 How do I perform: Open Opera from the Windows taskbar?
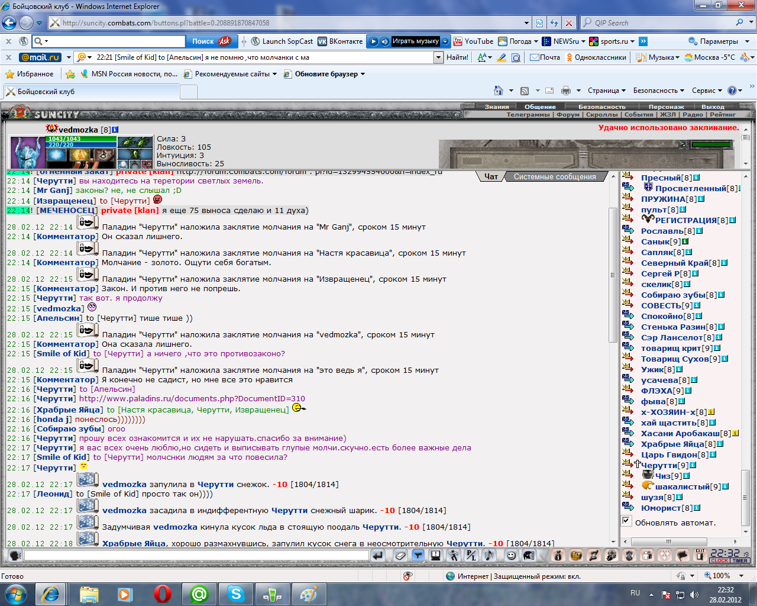tap(162, 594)
